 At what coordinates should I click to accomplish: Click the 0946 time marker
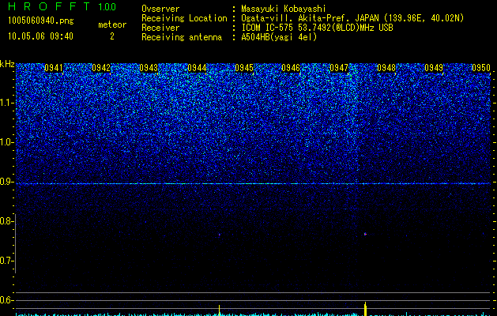pos(291,68)
